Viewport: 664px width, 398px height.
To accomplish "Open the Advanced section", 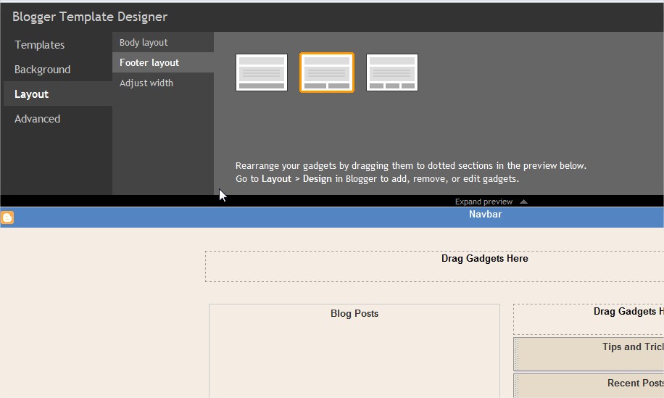I will coord(37,119).
